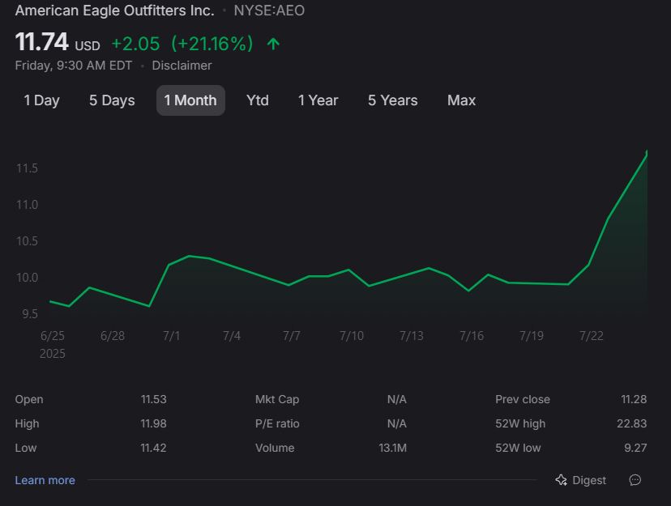Open the Learn more link

click(x=45, y=480)
